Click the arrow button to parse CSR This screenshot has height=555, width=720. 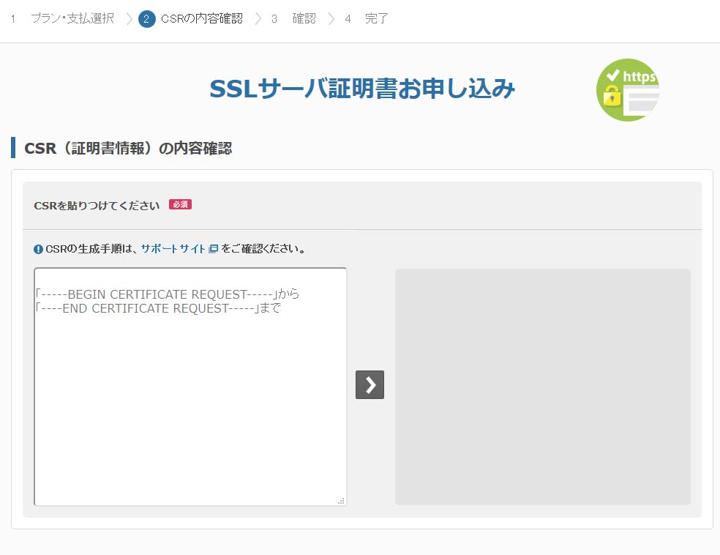pos(370,384)
